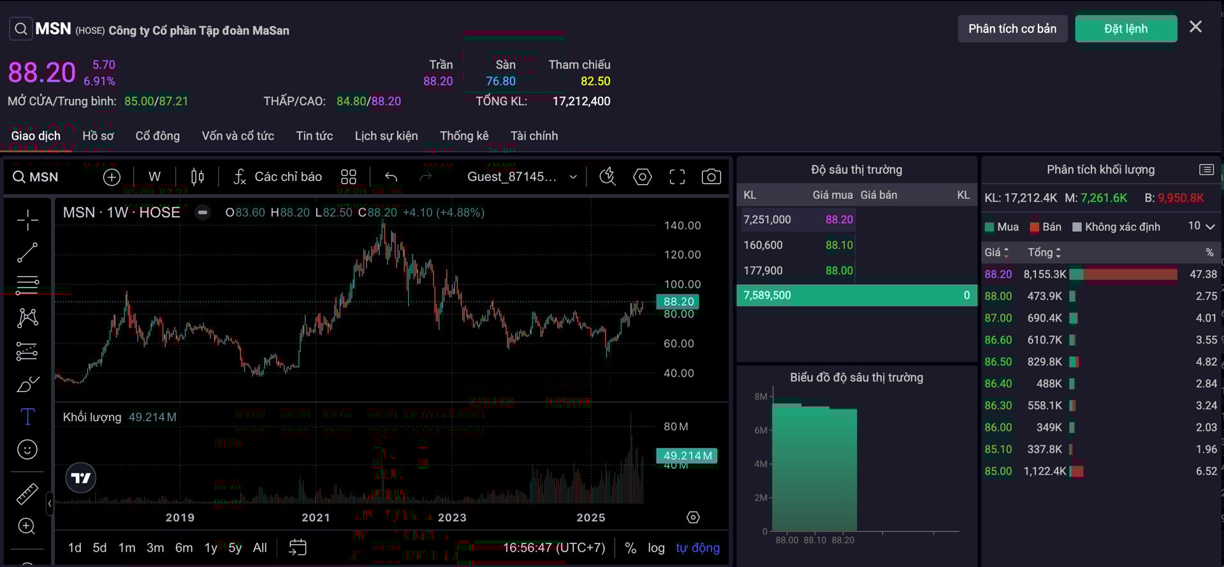Open the emoji sticker tool
This screenshot has width=1224, height=567.
point(27,450)
